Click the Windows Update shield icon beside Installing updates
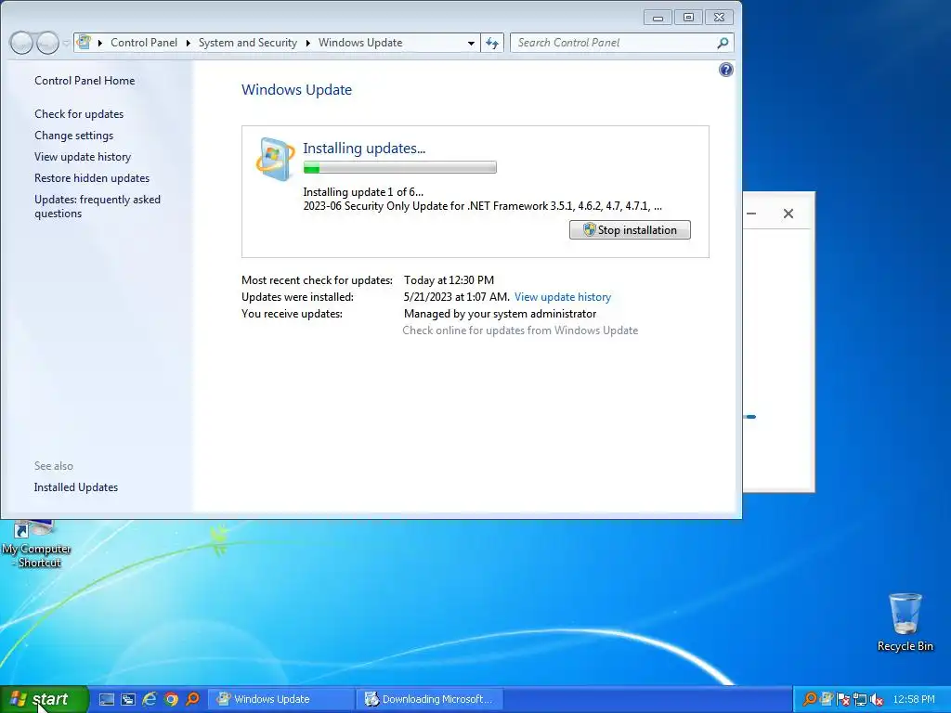This screenshot has height=713, width=951. (x=275, y=159)
